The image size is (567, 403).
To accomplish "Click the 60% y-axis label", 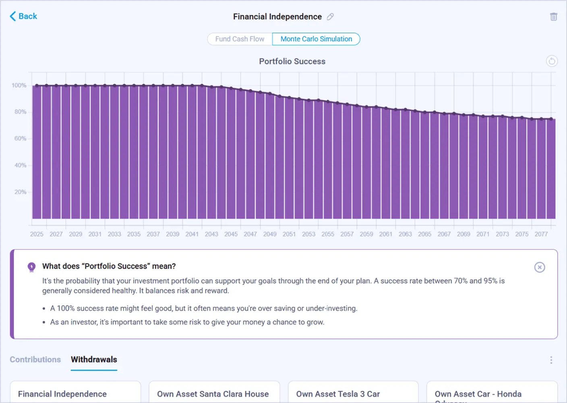I will click(20, 139).
